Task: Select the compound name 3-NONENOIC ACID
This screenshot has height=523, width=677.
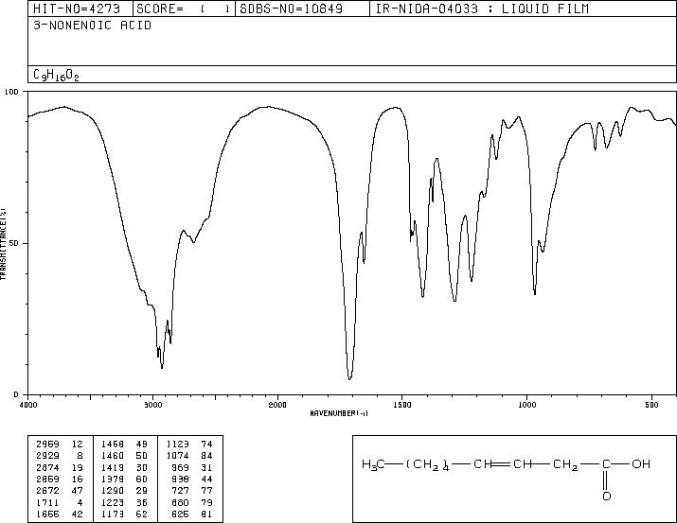Action: (x=93, y=26)
